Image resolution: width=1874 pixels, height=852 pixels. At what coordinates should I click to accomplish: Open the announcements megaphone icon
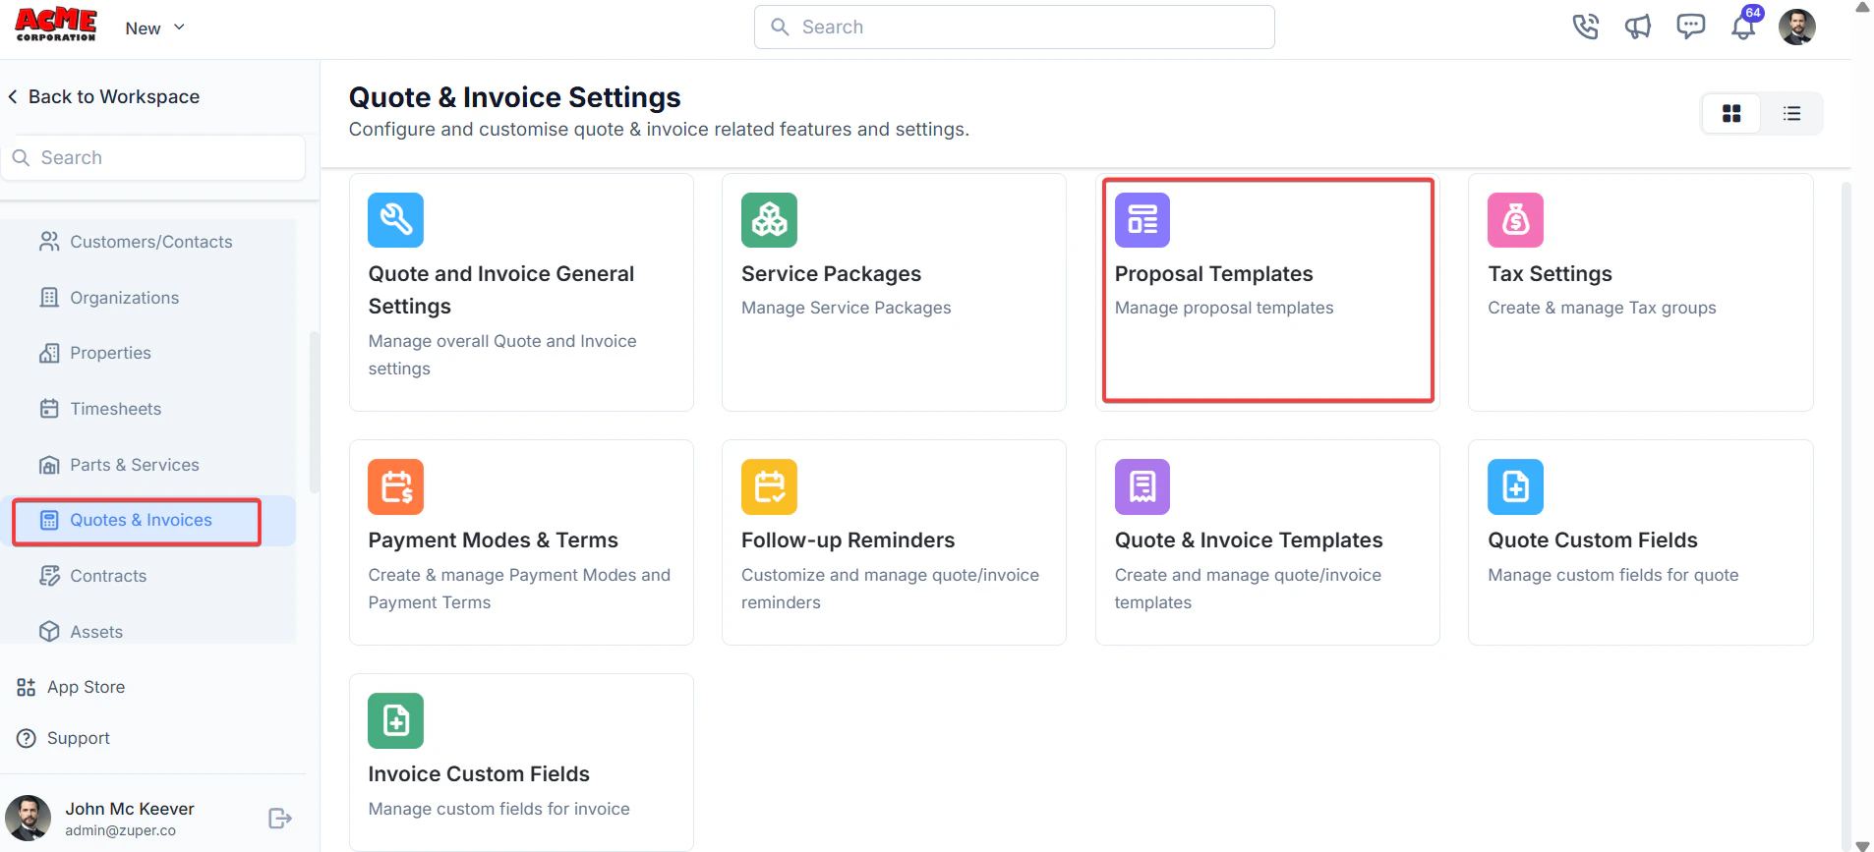point(1637,27)
